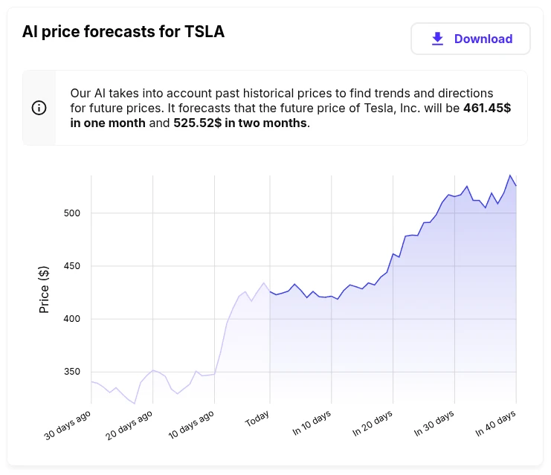The image size is (551, 475).
Task: Click the "10 days ago" axis label
Action: (193, 424)
